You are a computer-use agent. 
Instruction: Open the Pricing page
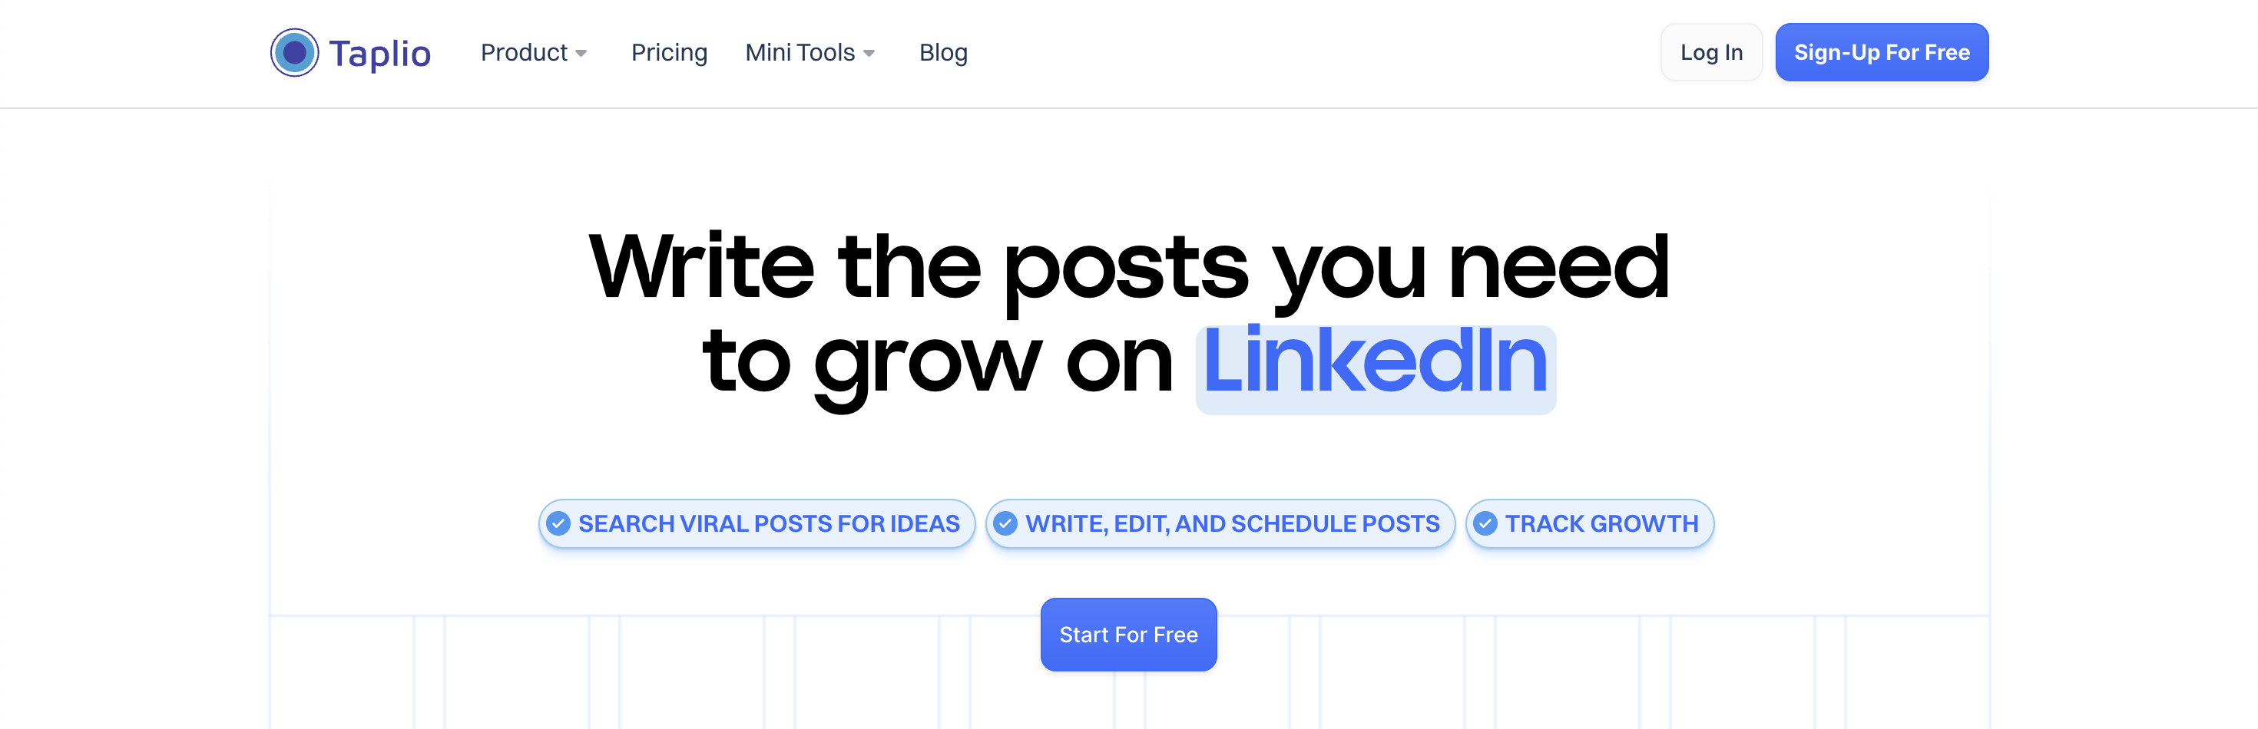tap(669, 51)
